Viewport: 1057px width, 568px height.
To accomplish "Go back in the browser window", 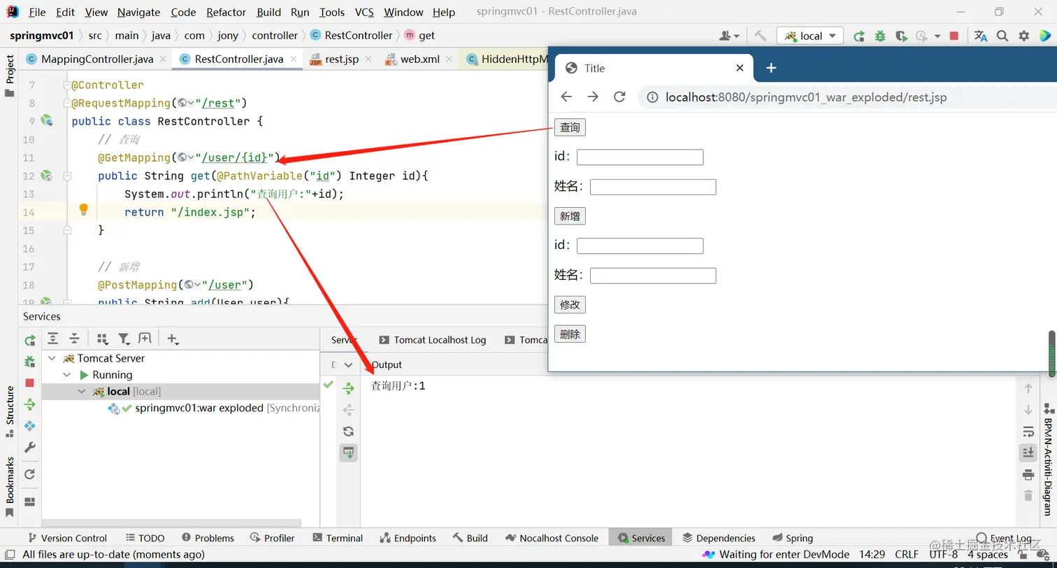I will pyautogui.click(x=566, y=97).
